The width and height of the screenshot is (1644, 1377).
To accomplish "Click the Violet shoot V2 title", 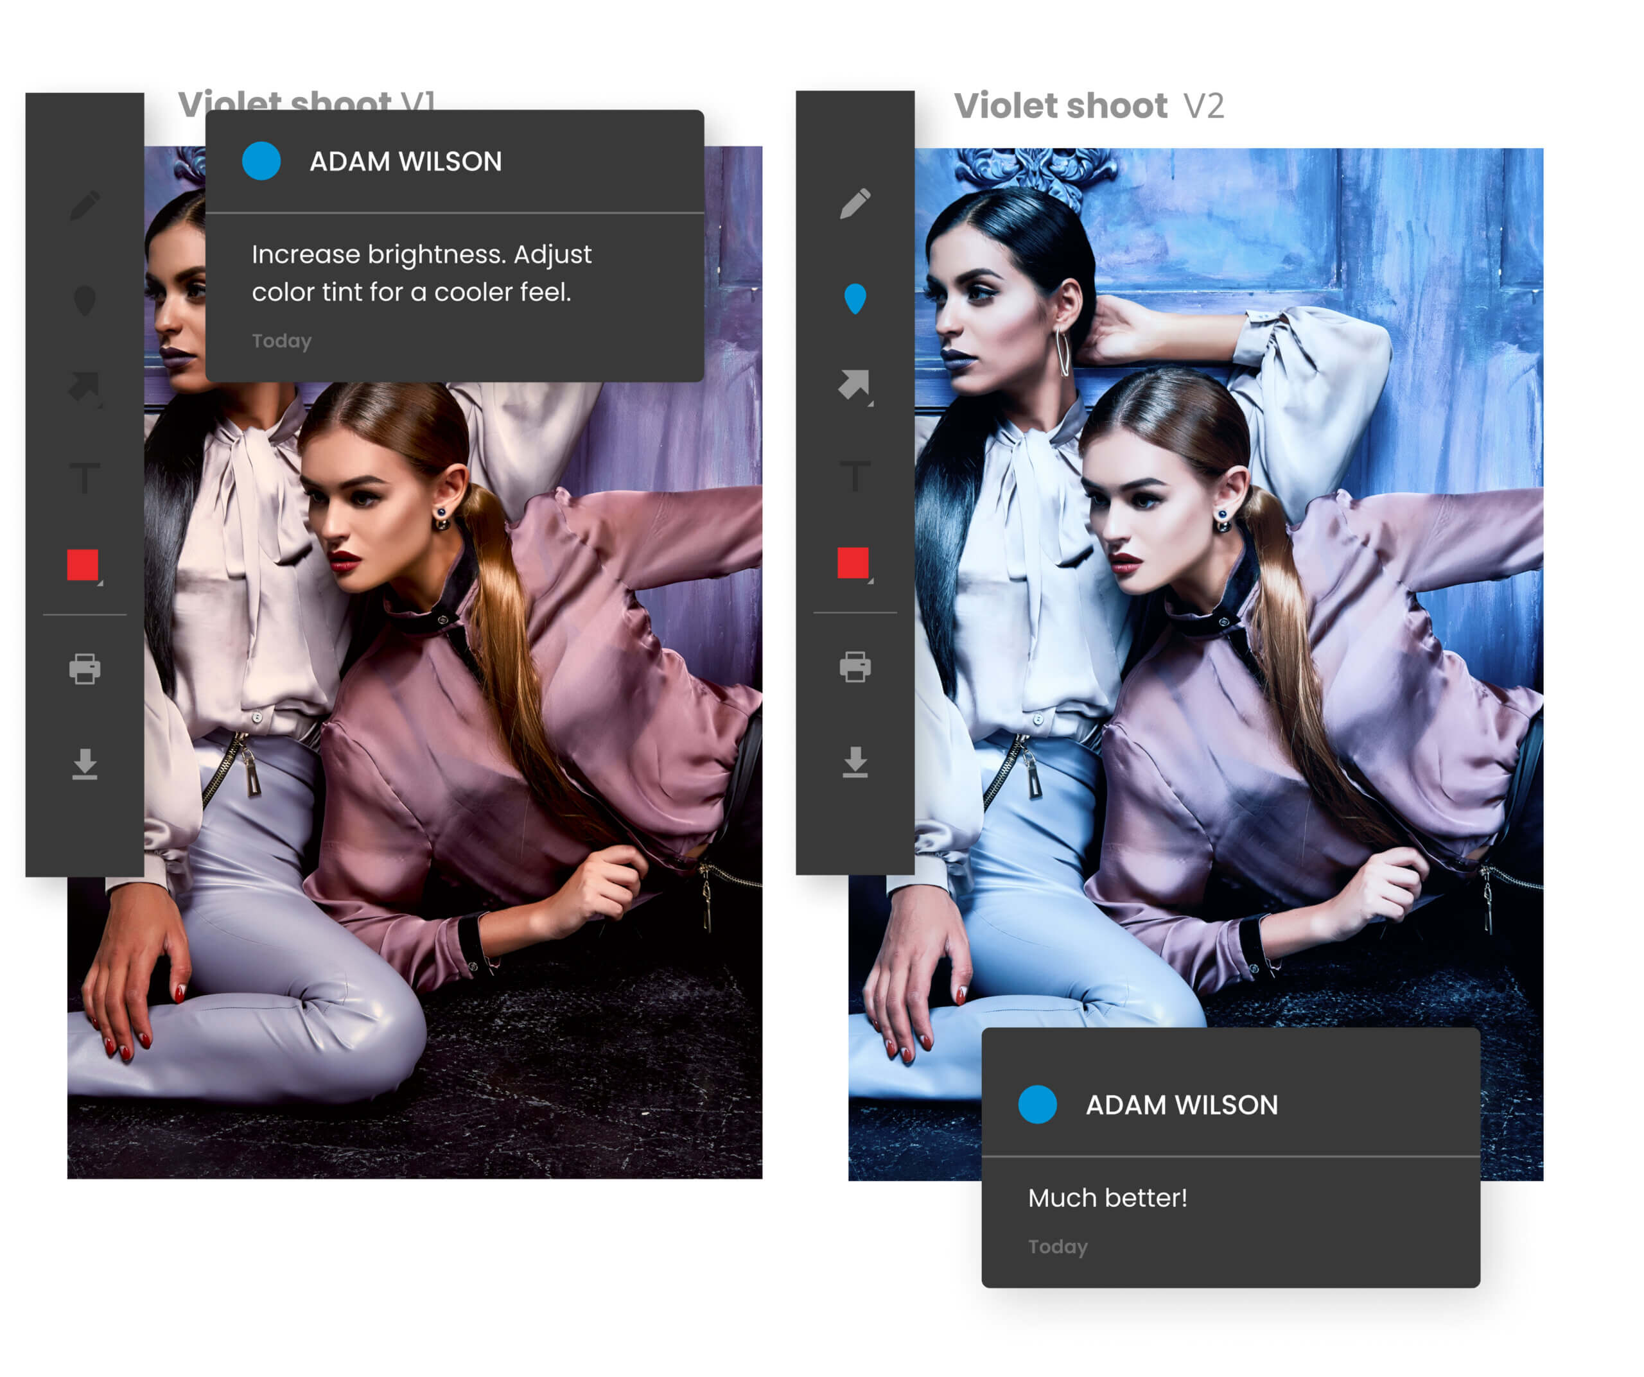I will point(1088,107).
